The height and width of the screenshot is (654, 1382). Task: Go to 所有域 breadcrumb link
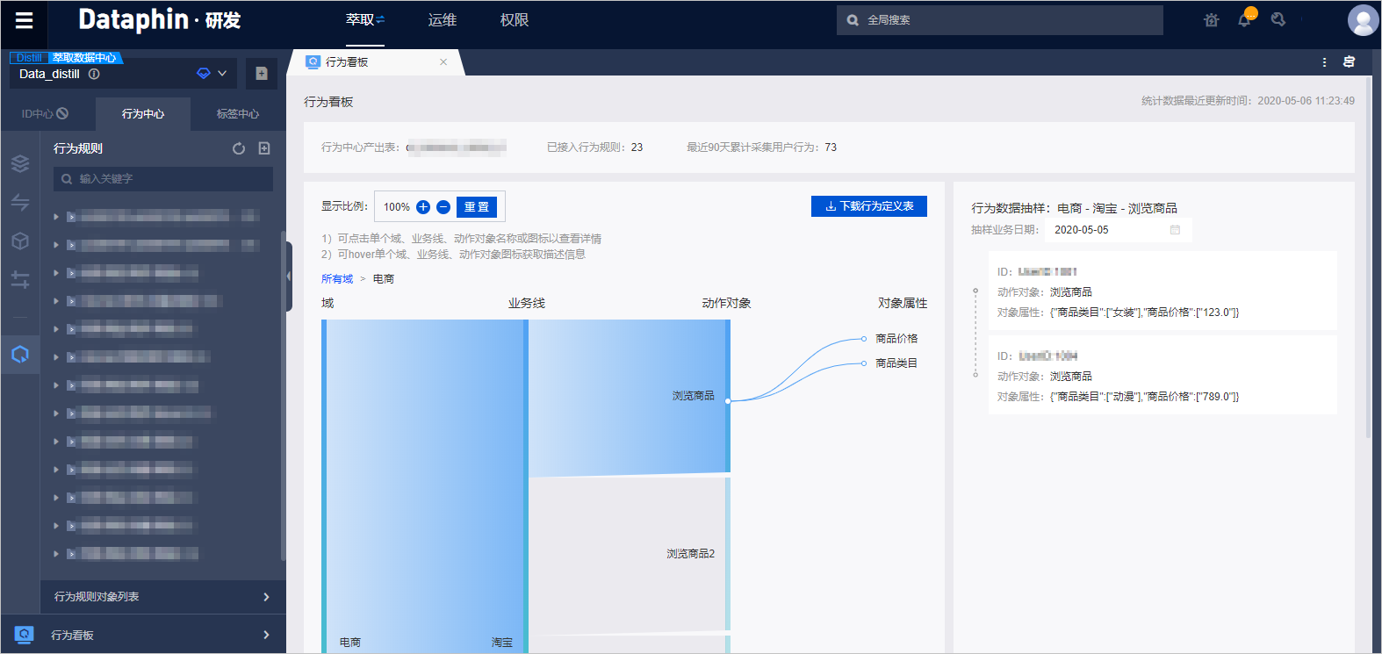click(337, 279)
